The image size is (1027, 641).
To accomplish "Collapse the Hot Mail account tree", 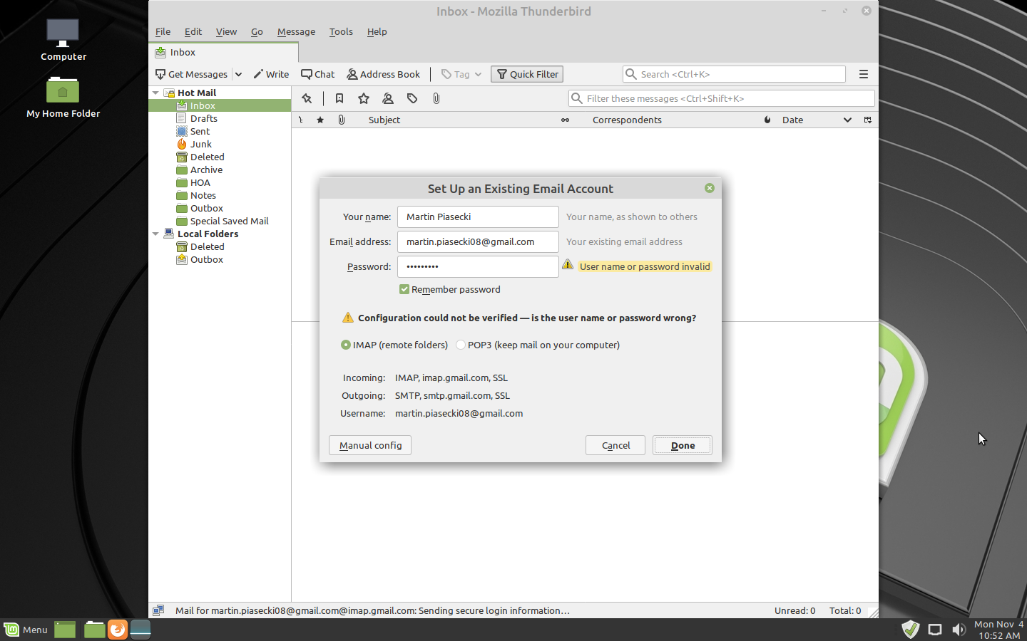I will 155,93.
